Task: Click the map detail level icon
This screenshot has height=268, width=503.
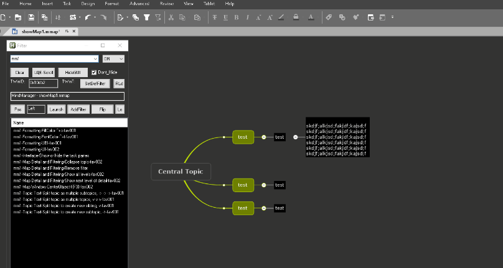Action: click(x=120, y=17)
